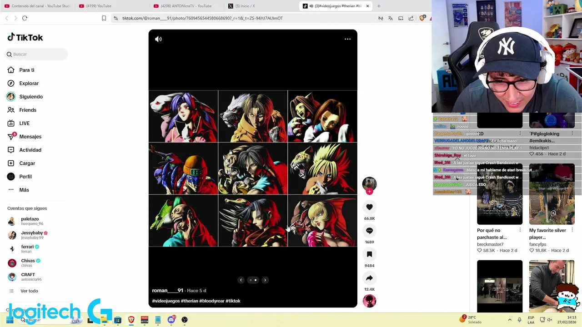Open options for My favorite silver player video
Image resolution: width=582 pixels, height=327 pixels.
[x=572, y=230]
